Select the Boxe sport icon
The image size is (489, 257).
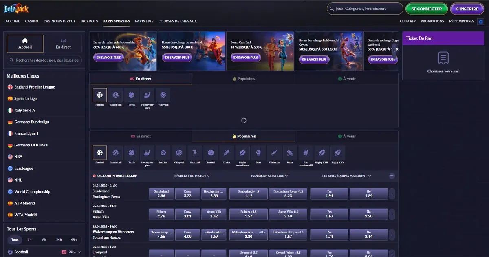[258, 153]
